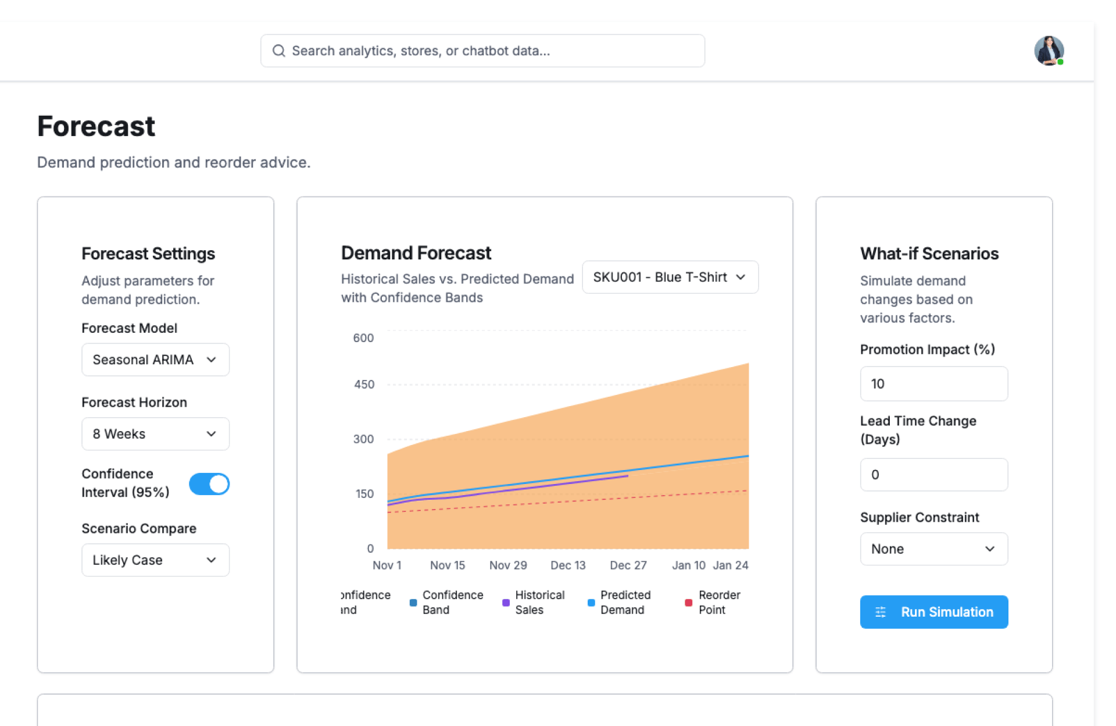Open the Scenario Compare Likely Case dropdown
Screen dimensions: 1116x726
coord(155,560)
